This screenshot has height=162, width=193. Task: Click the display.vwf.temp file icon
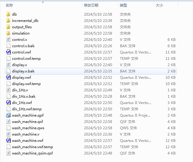[8, 84]
